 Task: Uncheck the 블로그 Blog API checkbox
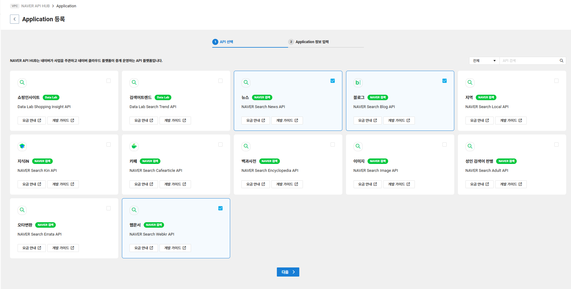445,81
